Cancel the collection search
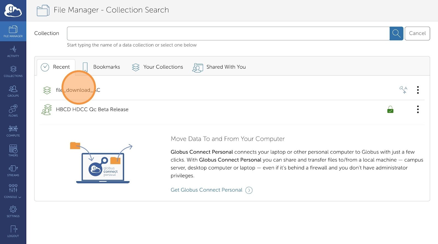 [x=417, y=33]
